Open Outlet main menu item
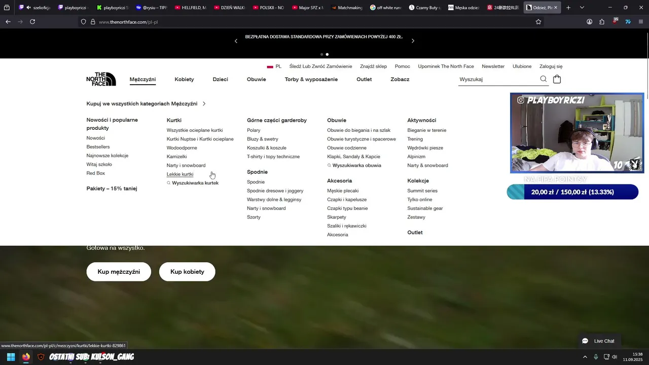This screenshot has height=365, width=649. point(364,80)
